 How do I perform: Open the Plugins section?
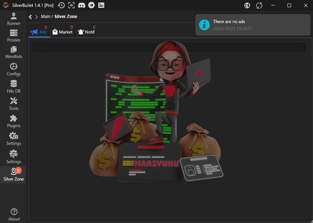click(x=14, y=121)
